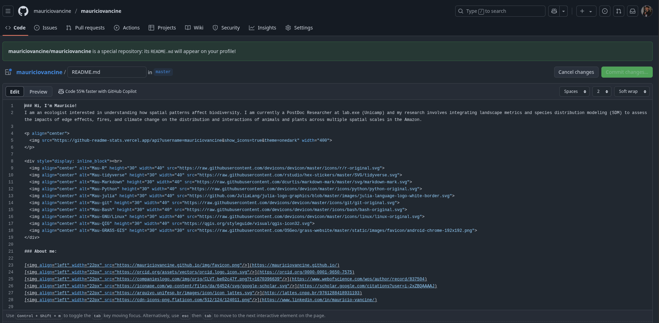Switch to Preview mode
The image size is (659, 323).
pos(38,92)
